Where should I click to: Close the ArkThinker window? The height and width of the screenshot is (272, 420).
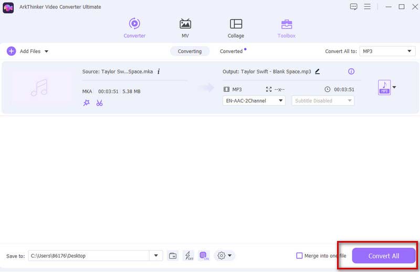tap(415, 7)
